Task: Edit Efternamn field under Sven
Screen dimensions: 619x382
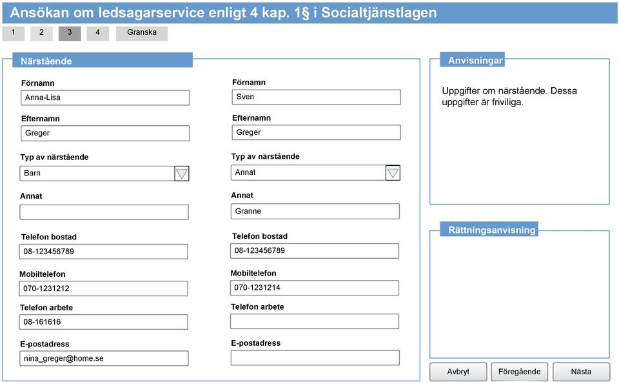Action: pyautogui.click(x=316, y=132)
